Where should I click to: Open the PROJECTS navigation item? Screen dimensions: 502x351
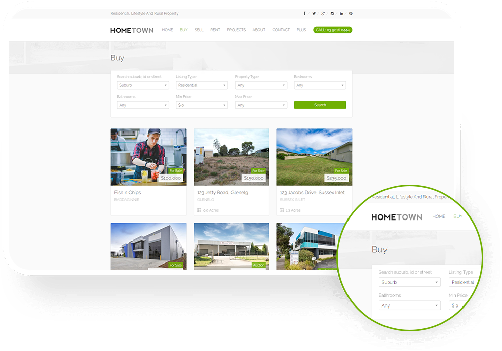click(236, 30)
